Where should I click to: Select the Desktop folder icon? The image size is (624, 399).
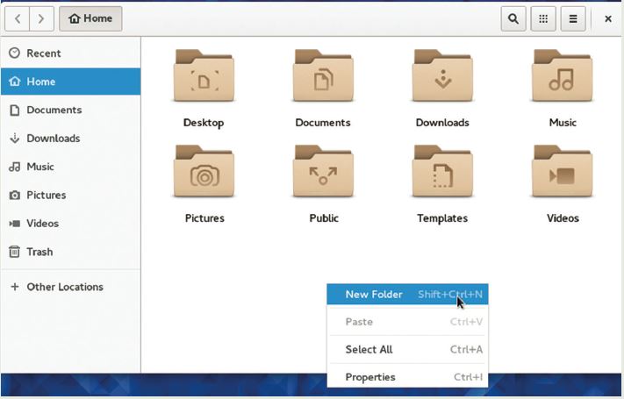tap(204, 75)
